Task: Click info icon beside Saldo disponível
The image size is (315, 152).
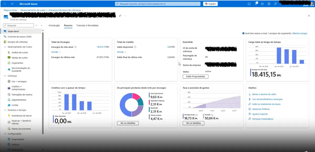Action: [x=135, y=47]
